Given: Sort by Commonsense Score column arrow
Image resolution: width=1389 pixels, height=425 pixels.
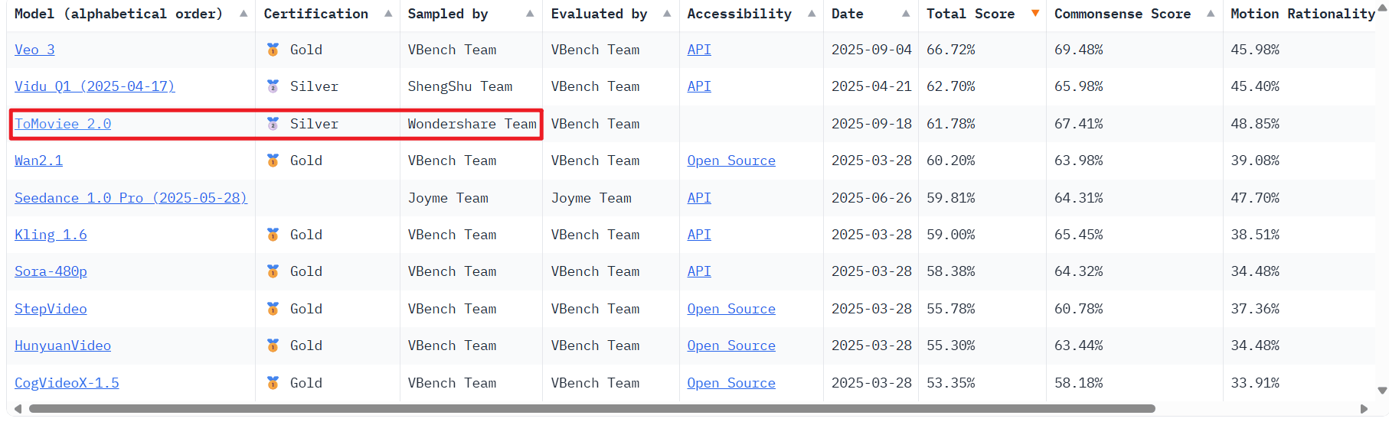Looking at the screenshot, I should tap(1211, 14).
